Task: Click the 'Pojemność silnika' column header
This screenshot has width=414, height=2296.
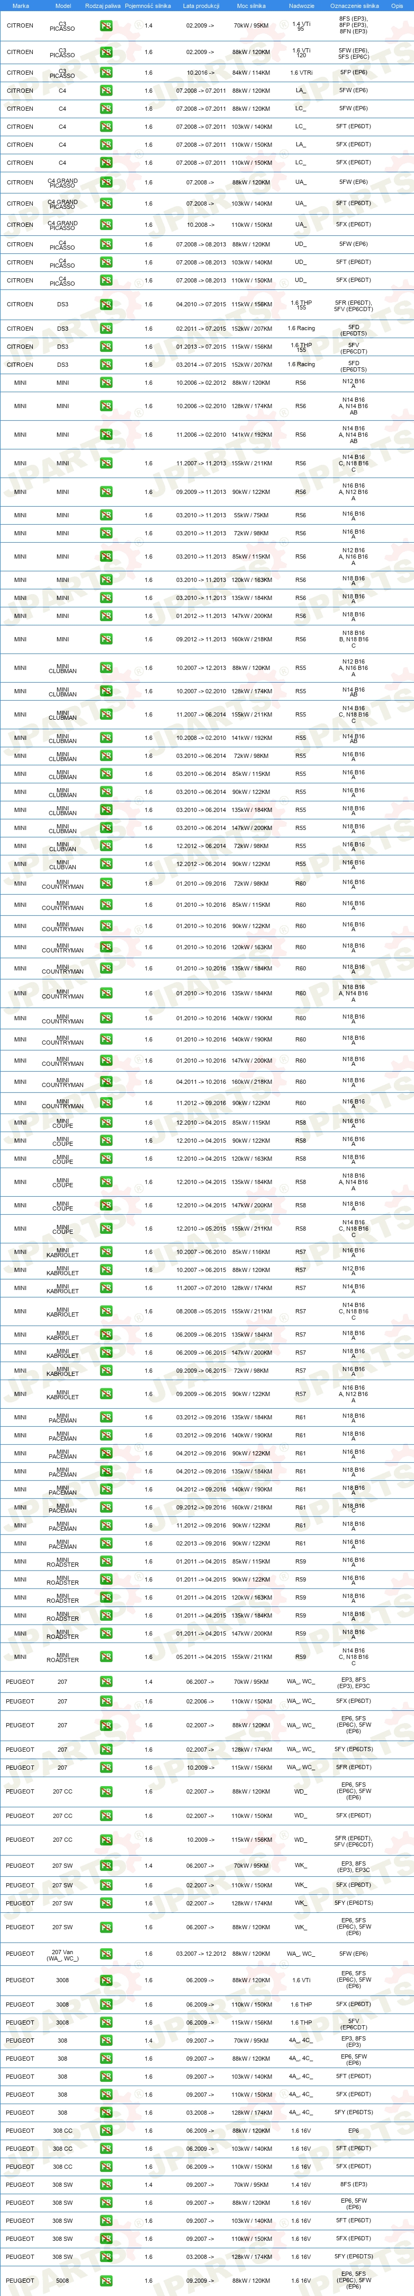Action: (x=148, y=5)
